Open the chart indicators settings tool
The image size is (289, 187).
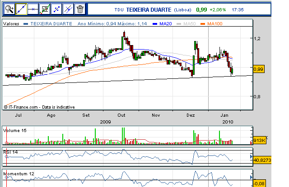(45, 9)
